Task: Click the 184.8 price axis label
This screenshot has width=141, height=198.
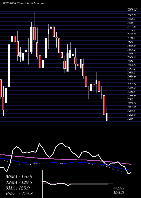Action: tap(131, 15)
